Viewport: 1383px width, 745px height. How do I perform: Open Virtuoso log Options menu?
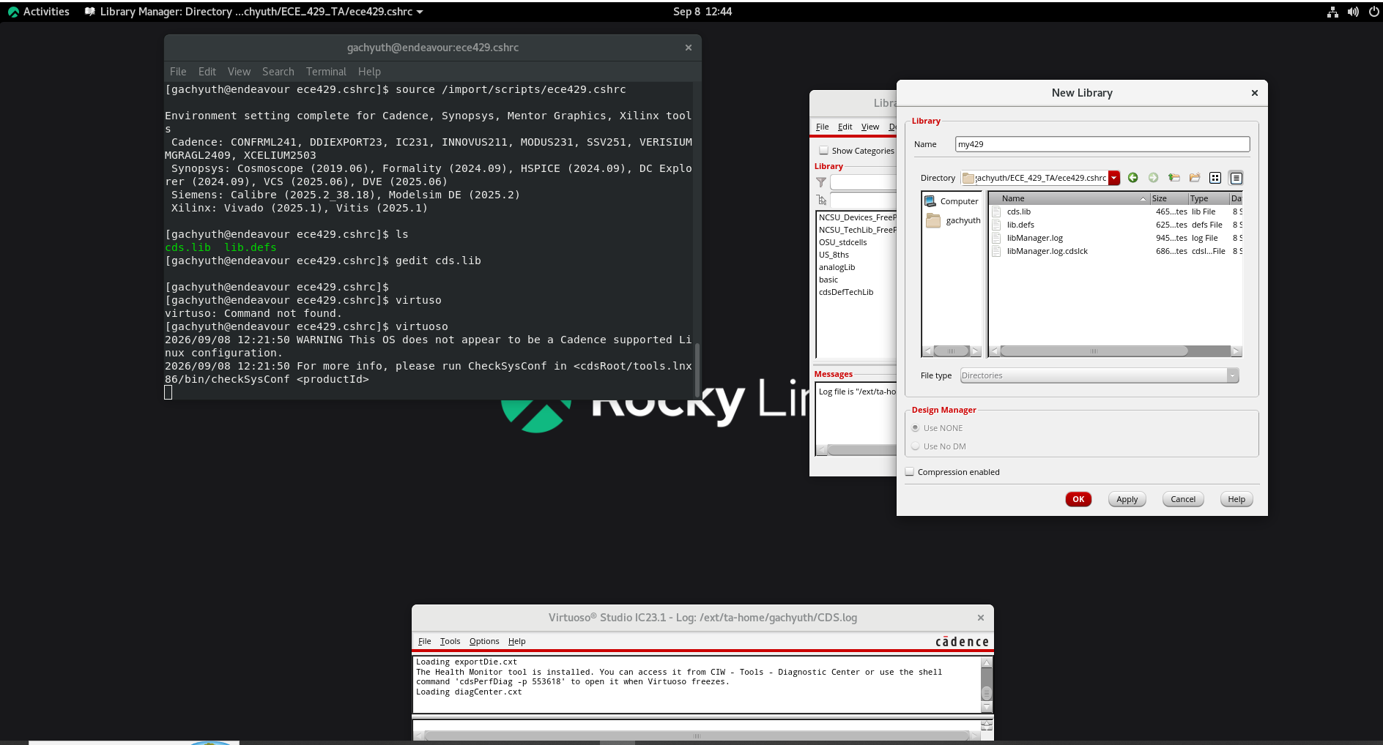tap(484, 641)
